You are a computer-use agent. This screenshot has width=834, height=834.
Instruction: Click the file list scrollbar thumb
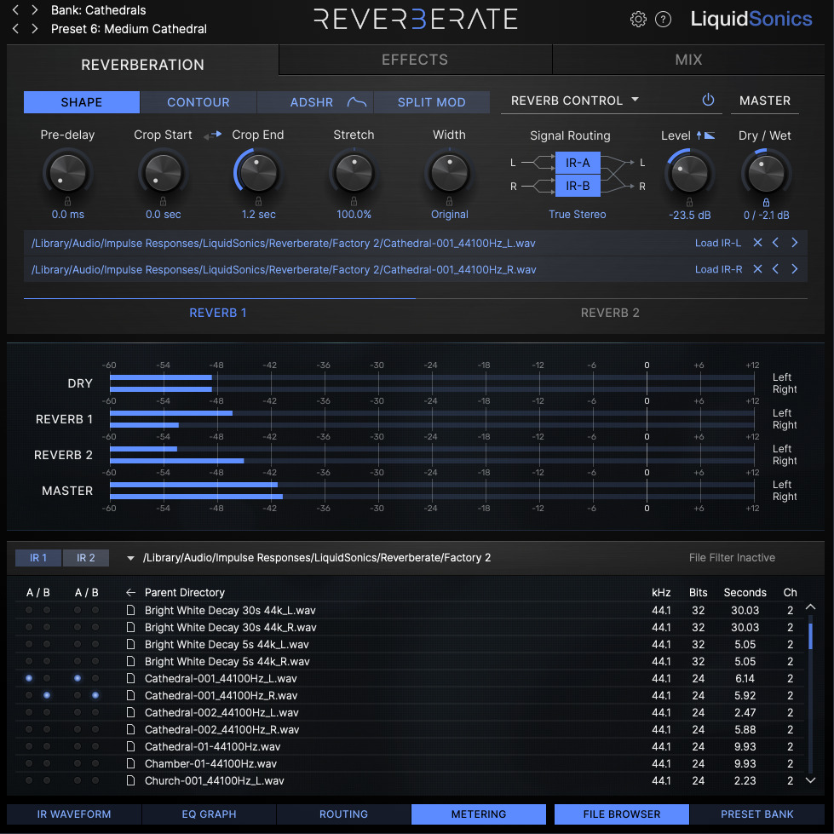[x=810, y=636]
